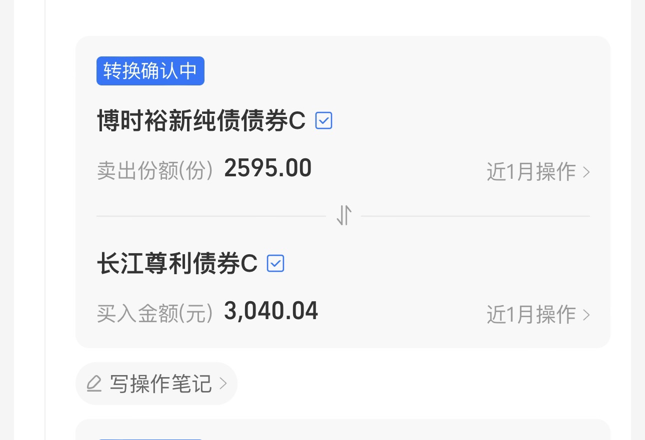Open 近1月操作 for 博时裕新纯债债券C
Image resolution: width=645 pixels, height=440 pixels.
(538, 172)
